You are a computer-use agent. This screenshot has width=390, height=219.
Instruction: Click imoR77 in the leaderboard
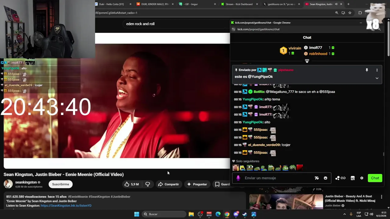(315, 48)
